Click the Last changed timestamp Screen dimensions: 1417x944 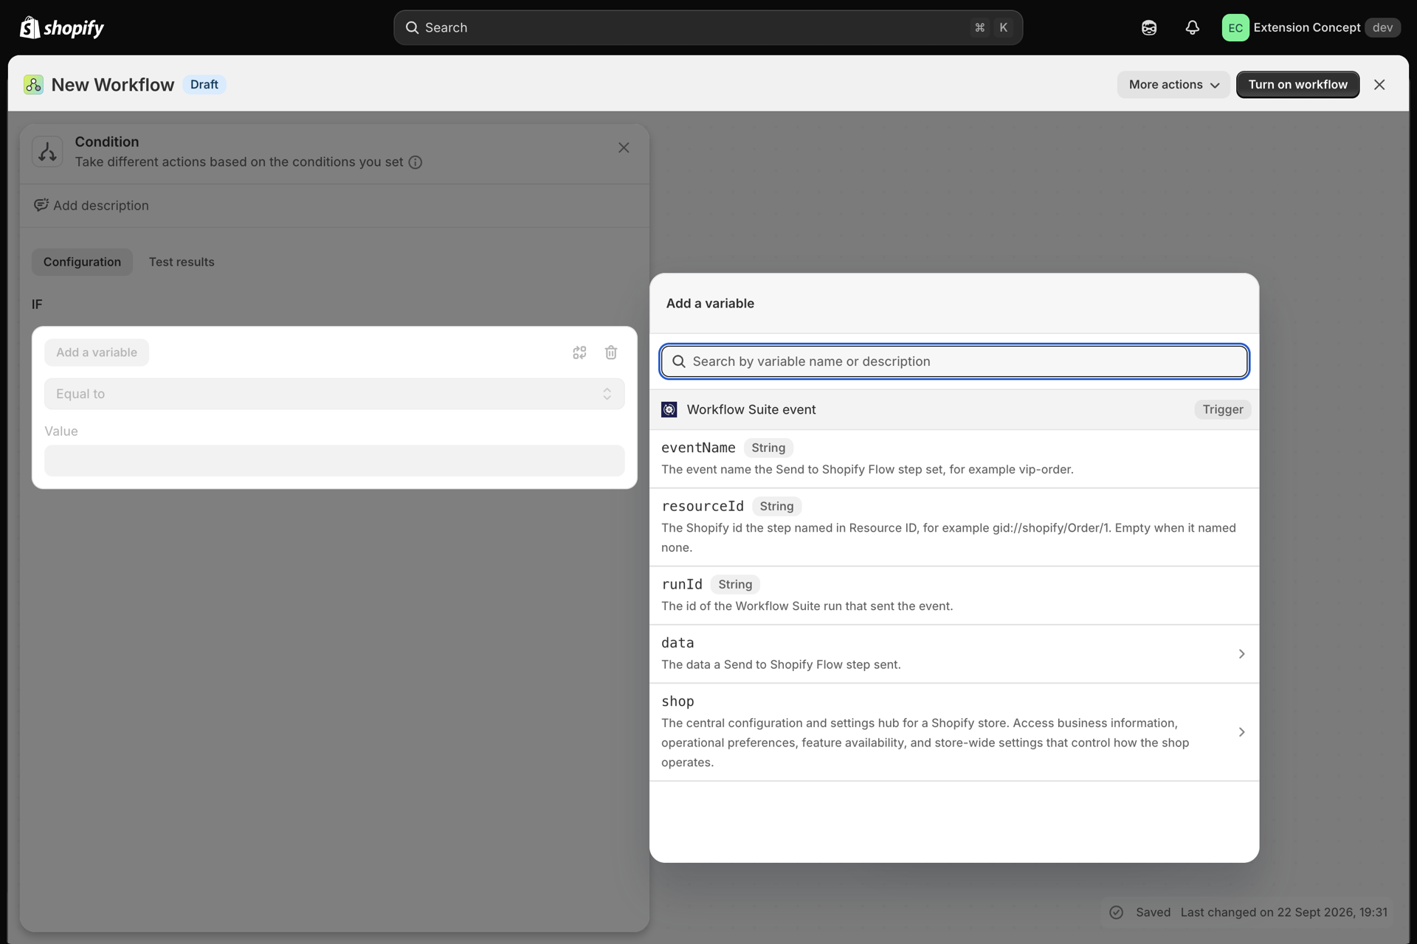click(x=1283, y=912)
